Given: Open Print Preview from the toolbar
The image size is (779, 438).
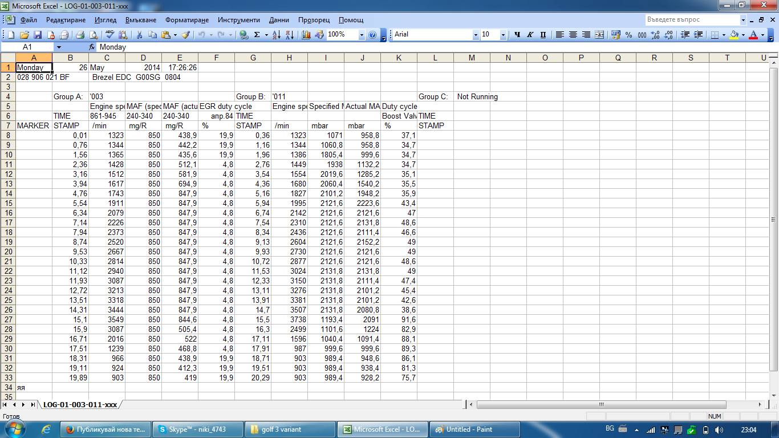Looking at the screenshot, I should point(93,35).
